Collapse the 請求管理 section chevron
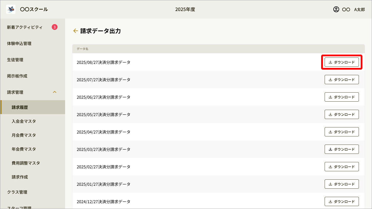Screen dimensions: 372x209 [x=55, y=92]
